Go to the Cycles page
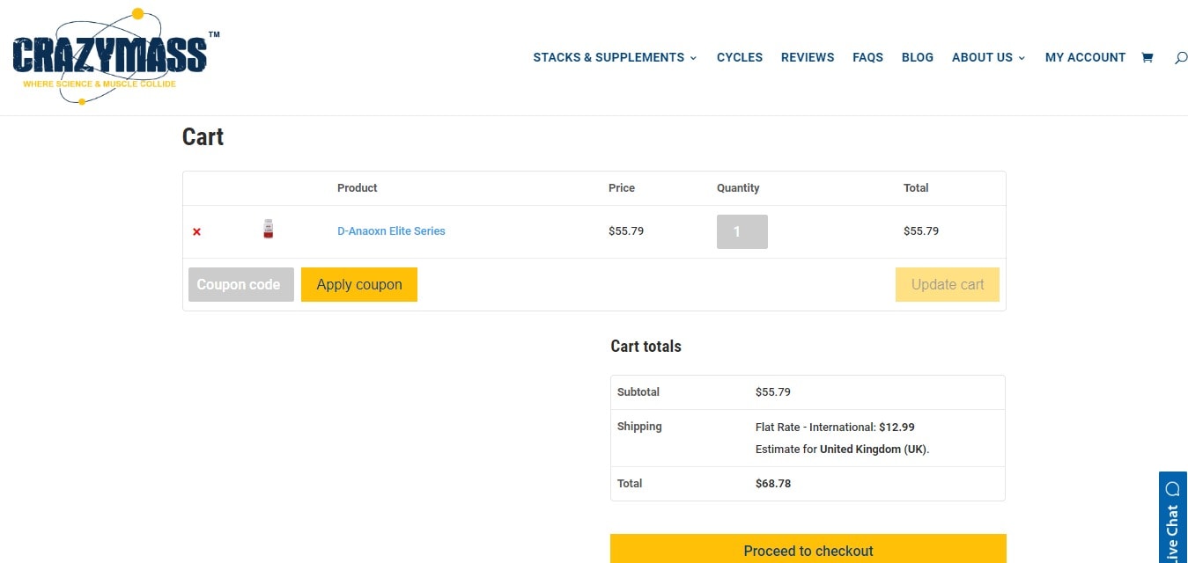The image size is (1188, 563). [x=740, y=57]
